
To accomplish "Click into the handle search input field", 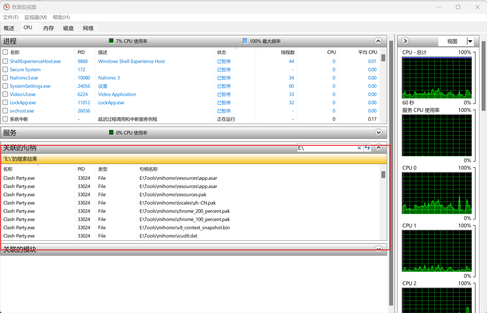I will pyautogui.click(x=327, y=148).
